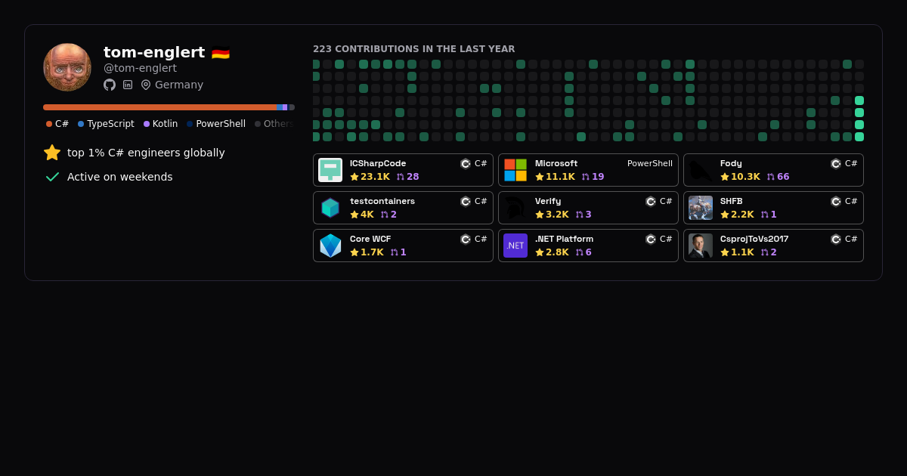
Task: Open the ICSharpCode repository name
Action: pyautogui.click(x=378, y=163)
